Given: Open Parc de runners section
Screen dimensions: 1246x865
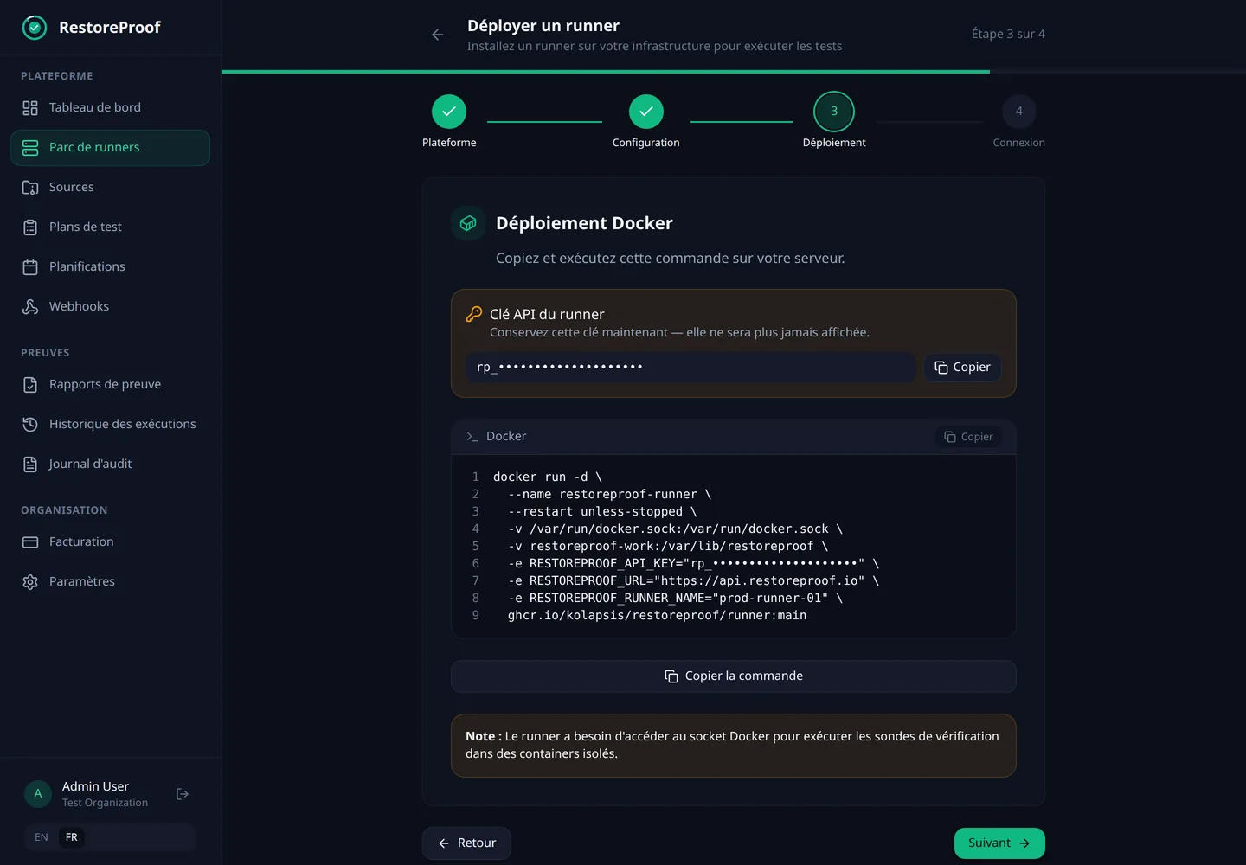Looking at the screenshot, I should 110,148.
